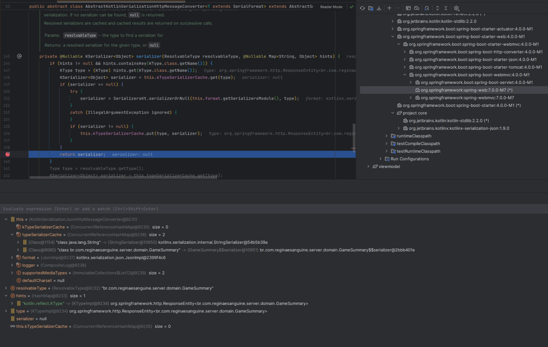Image resolution: width=548 pixels, height=347 pixels.
Task: Select spring-boot-starter:4.0.0-M1 dependency
Action: tap(459, 105)
